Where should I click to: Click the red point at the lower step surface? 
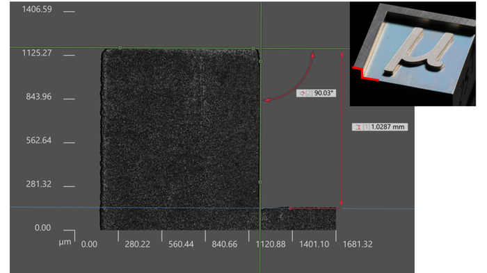coord(290,208)
